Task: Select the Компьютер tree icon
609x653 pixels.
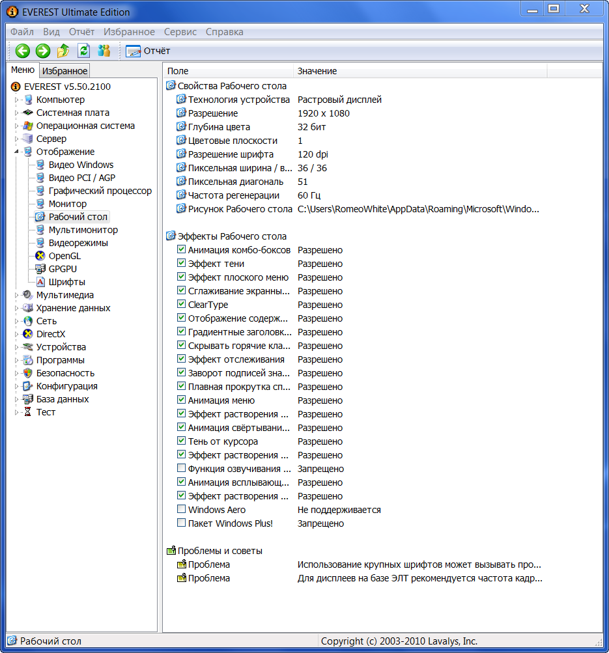Action: tap(28, 100)
